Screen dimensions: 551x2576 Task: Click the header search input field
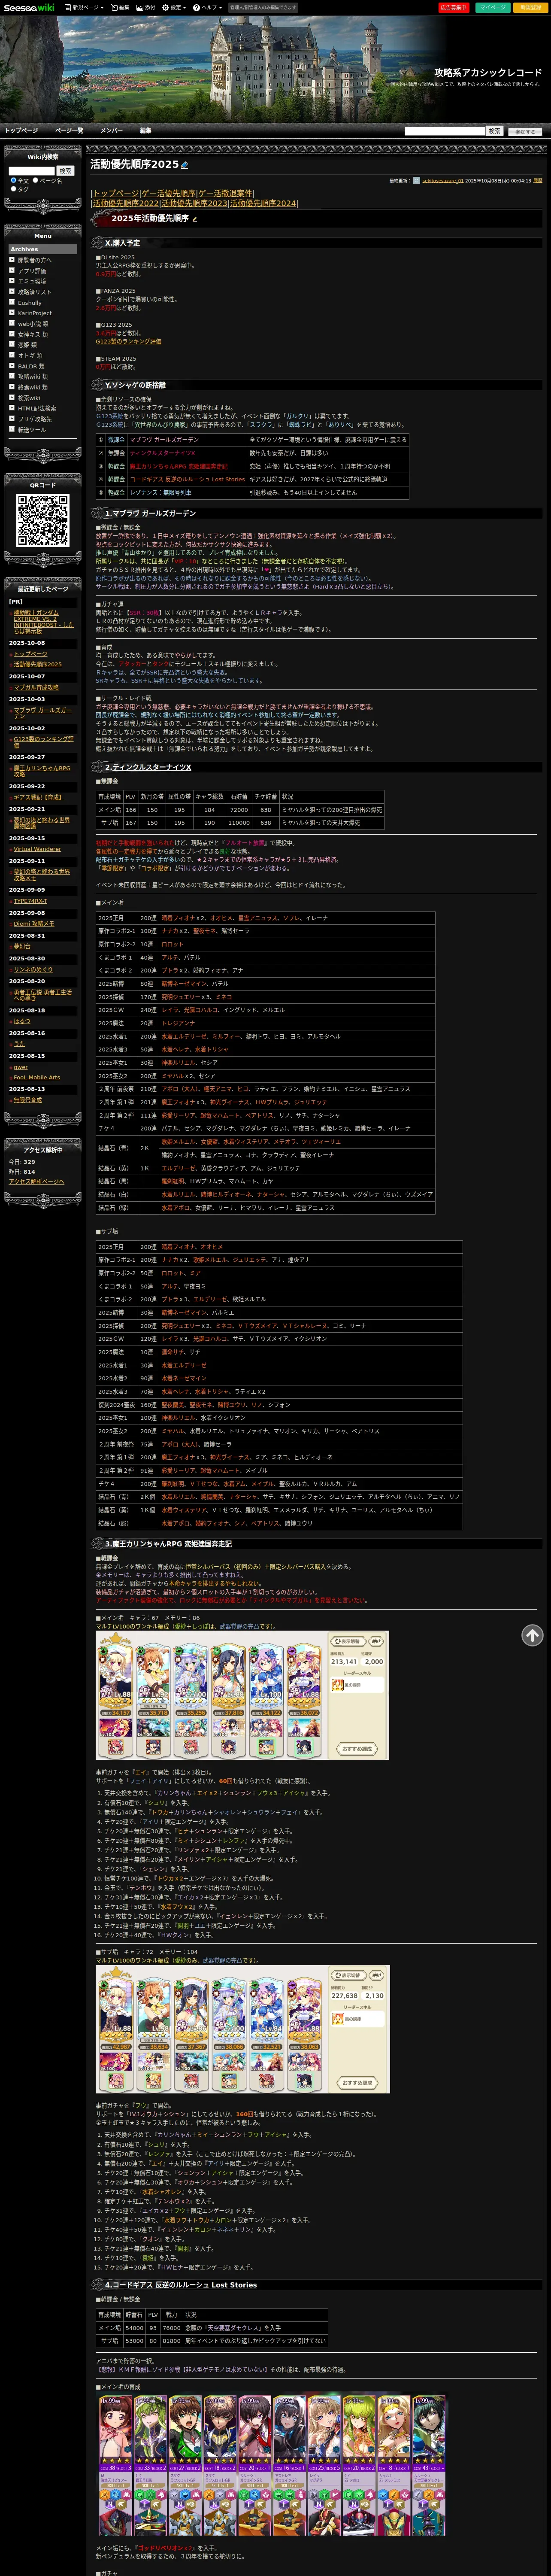click(444, 131)
